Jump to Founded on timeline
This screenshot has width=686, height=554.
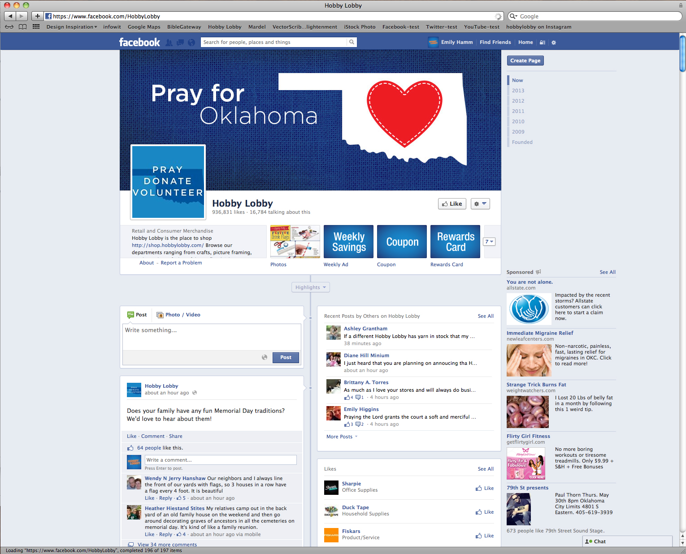[x=522, y=142]
